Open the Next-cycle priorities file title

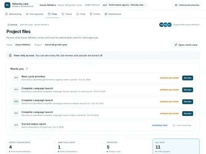click(33, 77)
